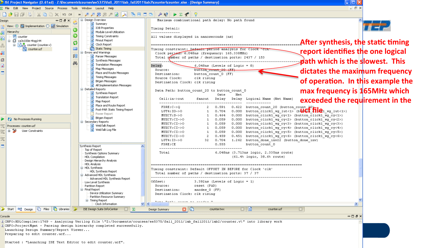426x248 pixels.
Task: Open the wrench Properties icon
Action: point(160,14)
